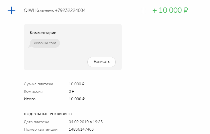Click the Комиссия label
This screenshot has width=210, height=134.
tap(33, 91)
